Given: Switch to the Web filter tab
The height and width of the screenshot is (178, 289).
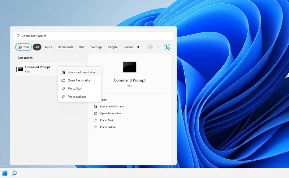Looking at the screenshot, I should (82, 47).
